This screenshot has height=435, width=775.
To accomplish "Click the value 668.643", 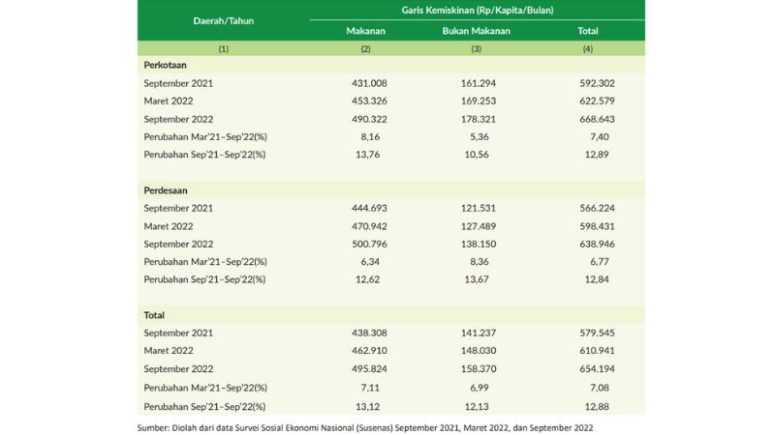I will (597, 119).
